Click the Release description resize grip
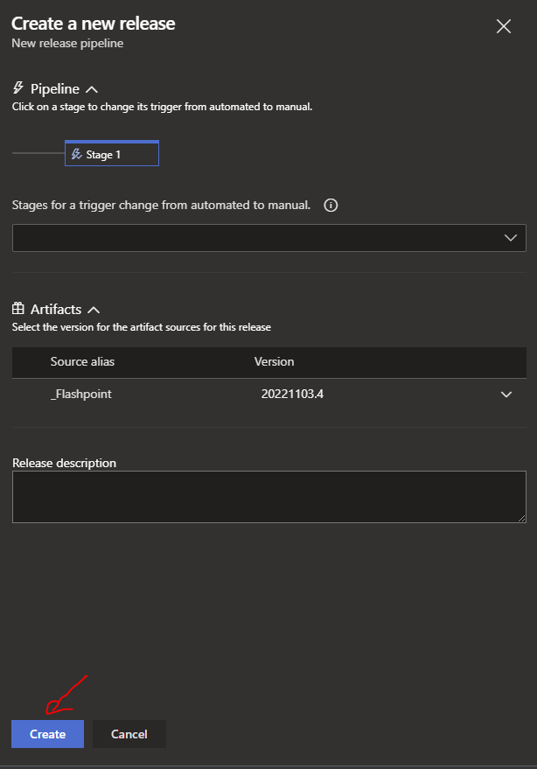Screen dimensions: 537x769 (x=522, y=519)
